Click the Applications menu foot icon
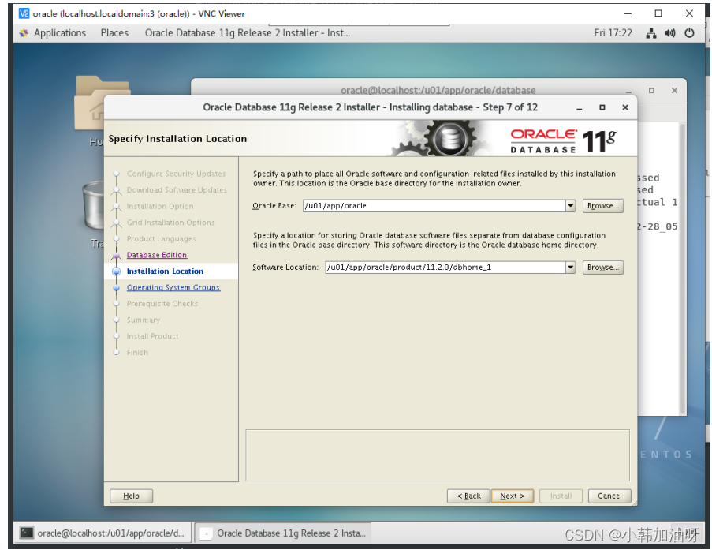The width and height of the screenshot is (712, 550). click(x=24, y=32)
